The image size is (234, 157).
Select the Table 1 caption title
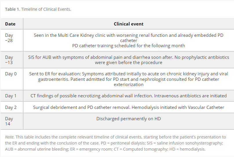click(x=12, y=9)
